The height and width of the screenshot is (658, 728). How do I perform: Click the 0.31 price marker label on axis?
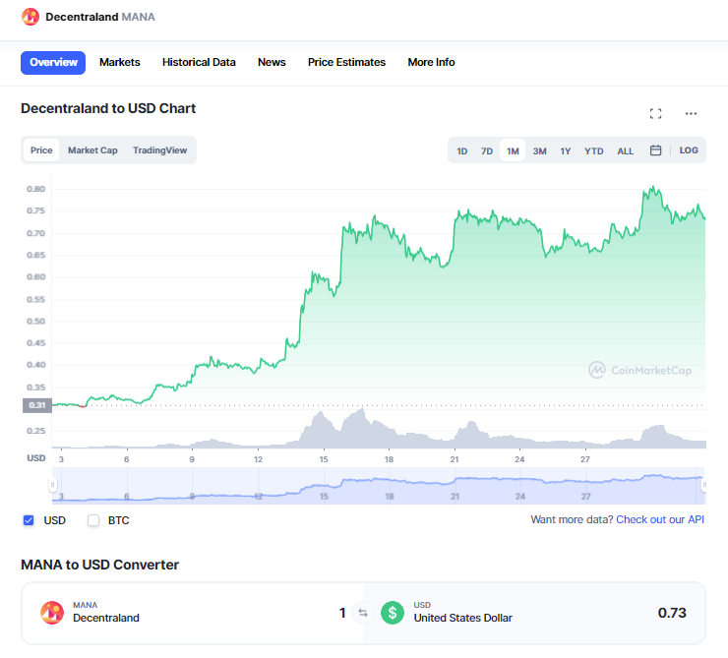pyautogui.click(x=37, y=405)
